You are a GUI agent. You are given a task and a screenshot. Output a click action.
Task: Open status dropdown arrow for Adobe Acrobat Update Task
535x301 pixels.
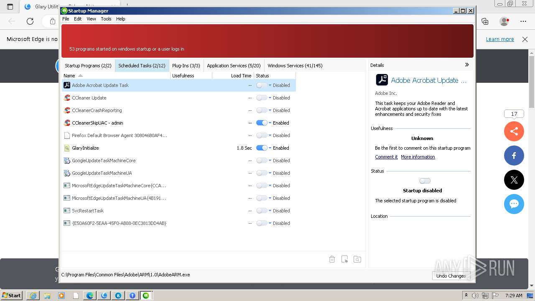270,85
